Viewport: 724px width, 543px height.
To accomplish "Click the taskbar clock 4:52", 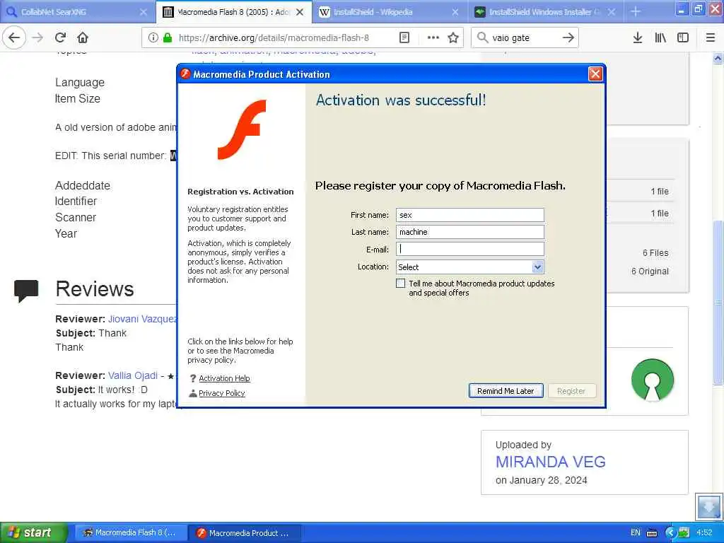I will click(x=704, y=533).
